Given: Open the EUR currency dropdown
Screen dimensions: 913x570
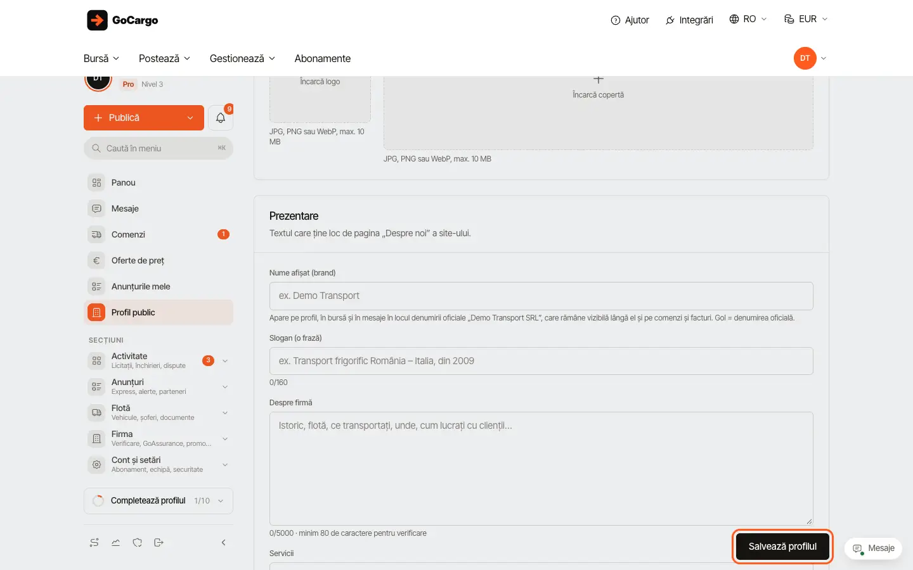Looking at the screenshot, I should pos(806,19).
